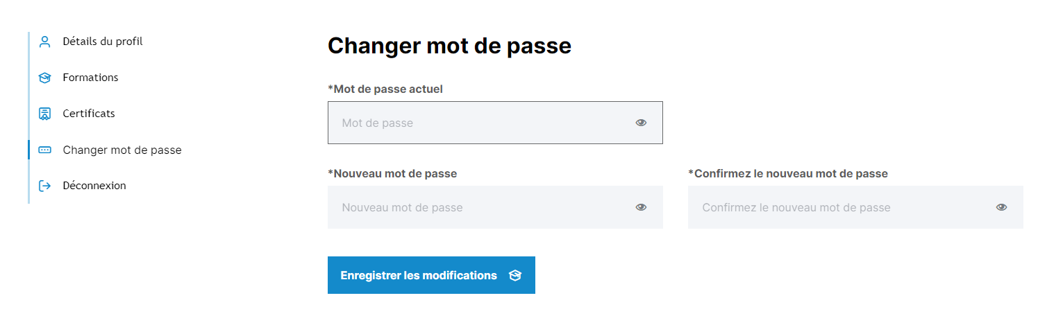
Task: Click into the Nouveau mot de passe field
Action: (495, 207)
